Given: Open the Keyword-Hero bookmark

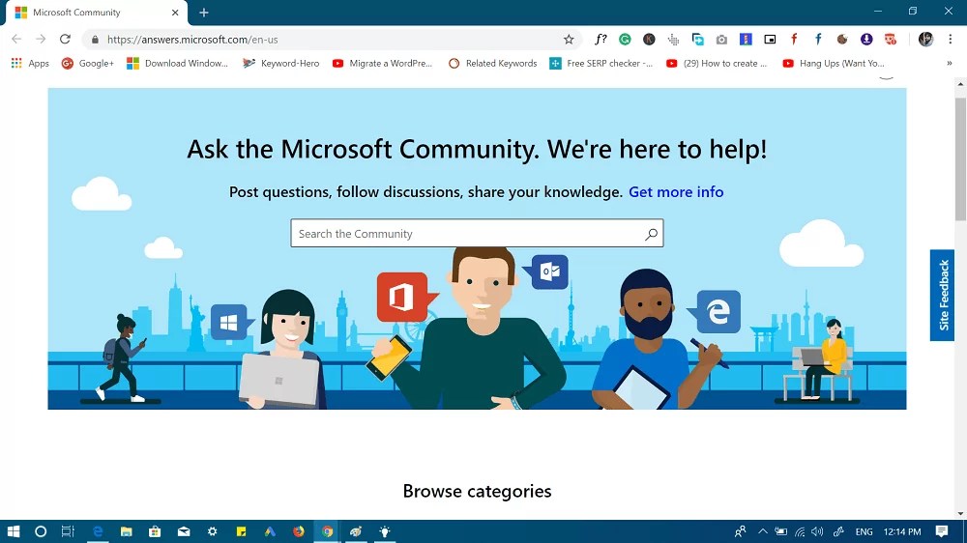Looking at the screenshot, I should coord(281,63).
